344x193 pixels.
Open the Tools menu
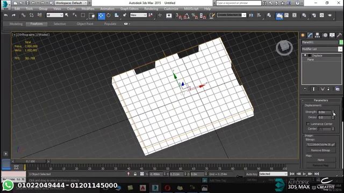coord(29,9)
